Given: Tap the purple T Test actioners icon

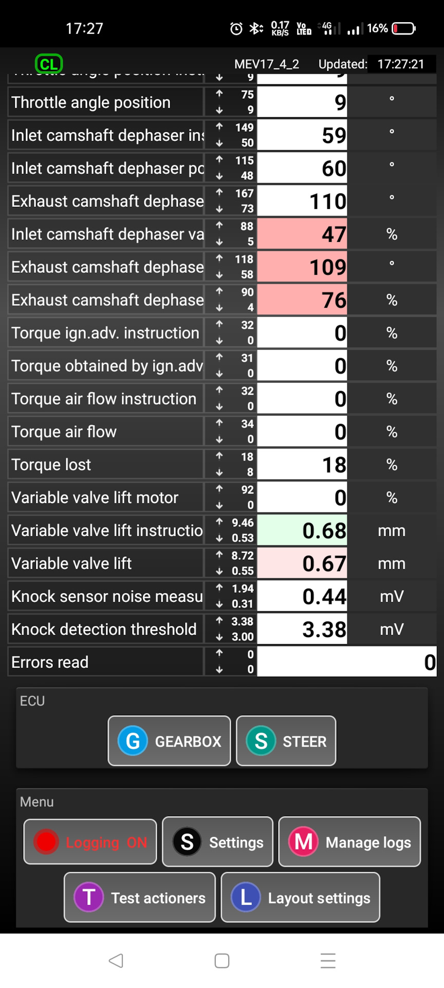Looking at the screenshot, I should [89, 897].
